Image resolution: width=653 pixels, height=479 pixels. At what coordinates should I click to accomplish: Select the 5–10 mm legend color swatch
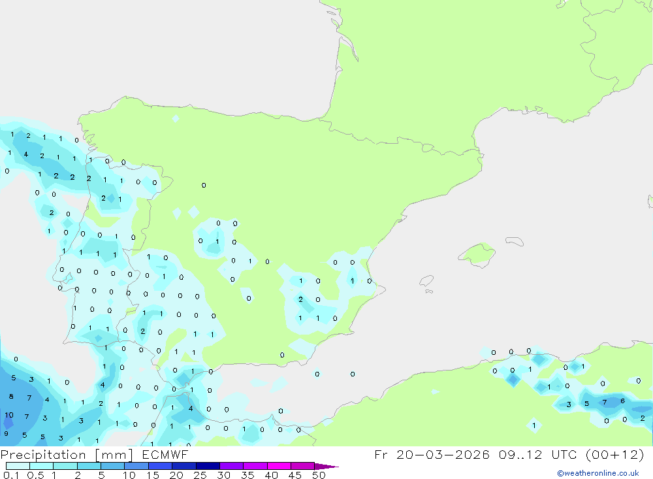coord(113,466)
